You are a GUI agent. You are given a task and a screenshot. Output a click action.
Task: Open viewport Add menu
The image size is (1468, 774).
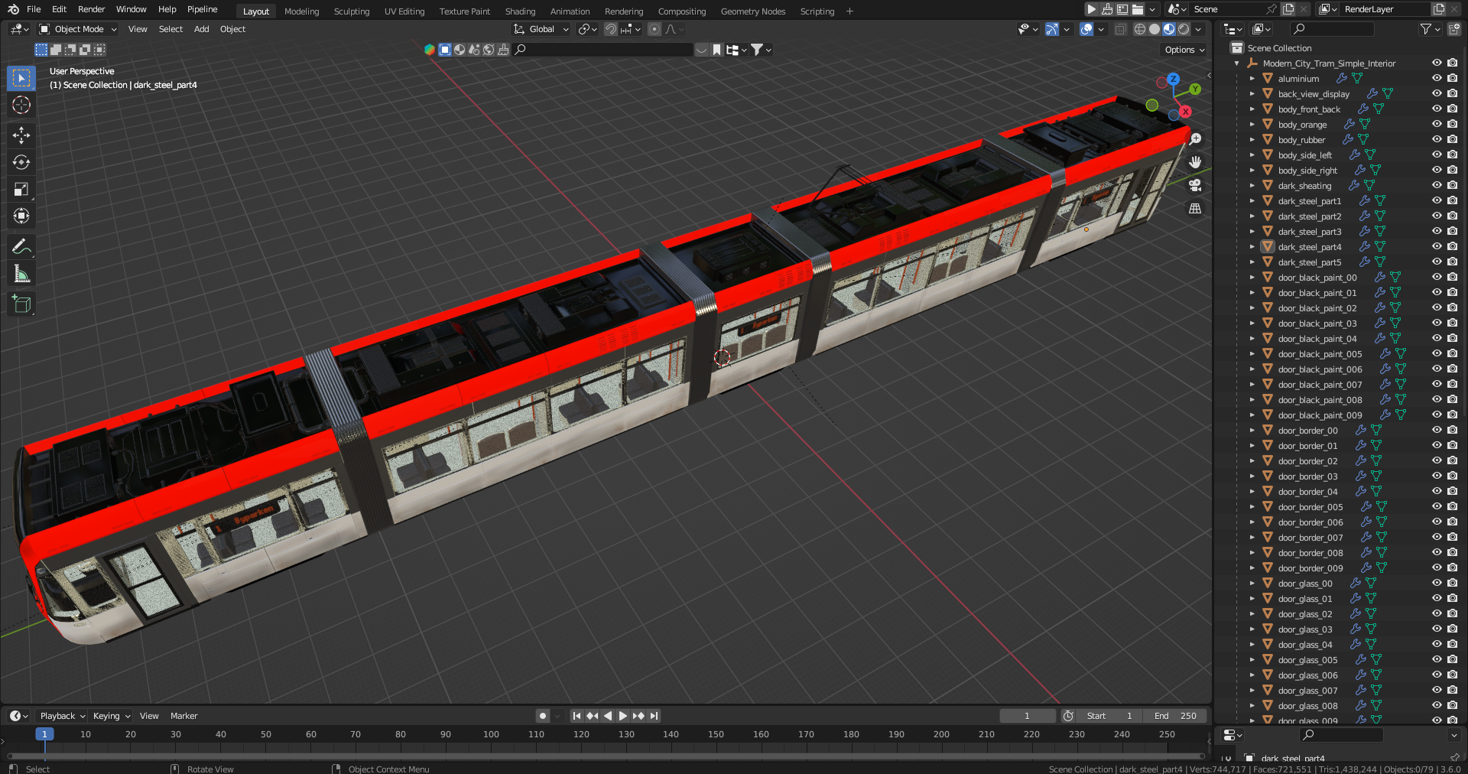[x=201, y=29]
